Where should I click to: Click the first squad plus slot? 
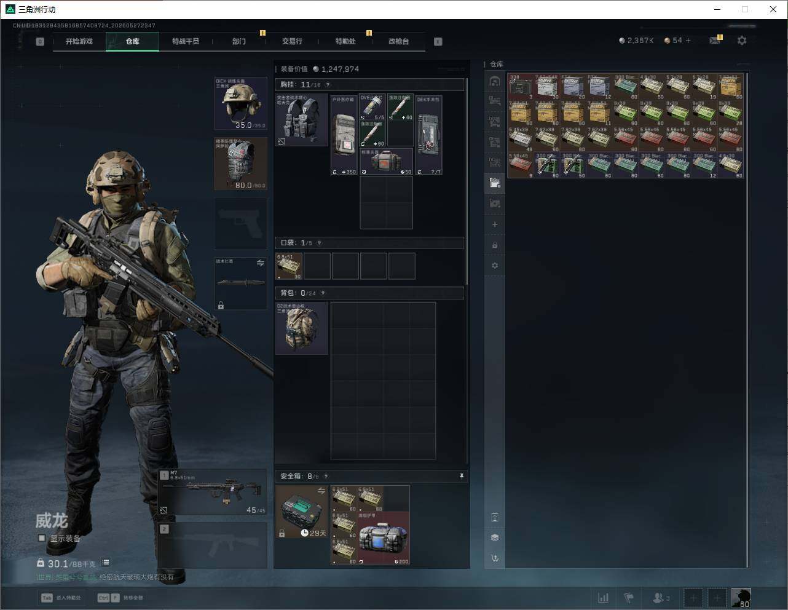point(693,598)
